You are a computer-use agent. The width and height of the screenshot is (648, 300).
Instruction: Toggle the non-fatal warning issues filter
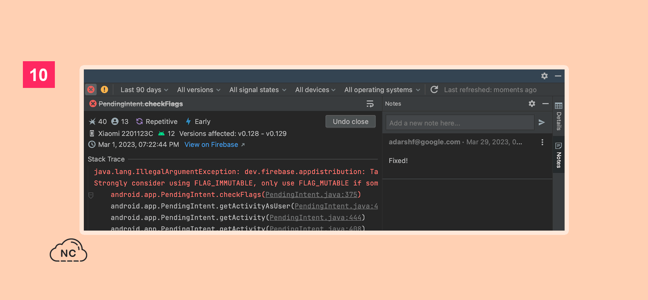(105, 90)
